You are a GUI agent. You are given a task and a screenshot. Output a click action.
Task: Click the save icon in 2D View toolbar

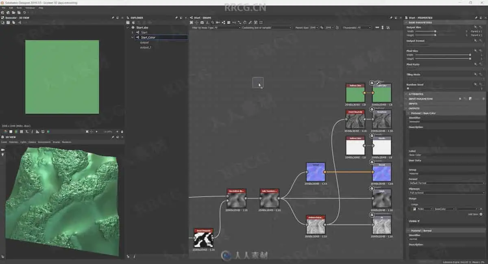pyautogui.click(x=8, y=22)
